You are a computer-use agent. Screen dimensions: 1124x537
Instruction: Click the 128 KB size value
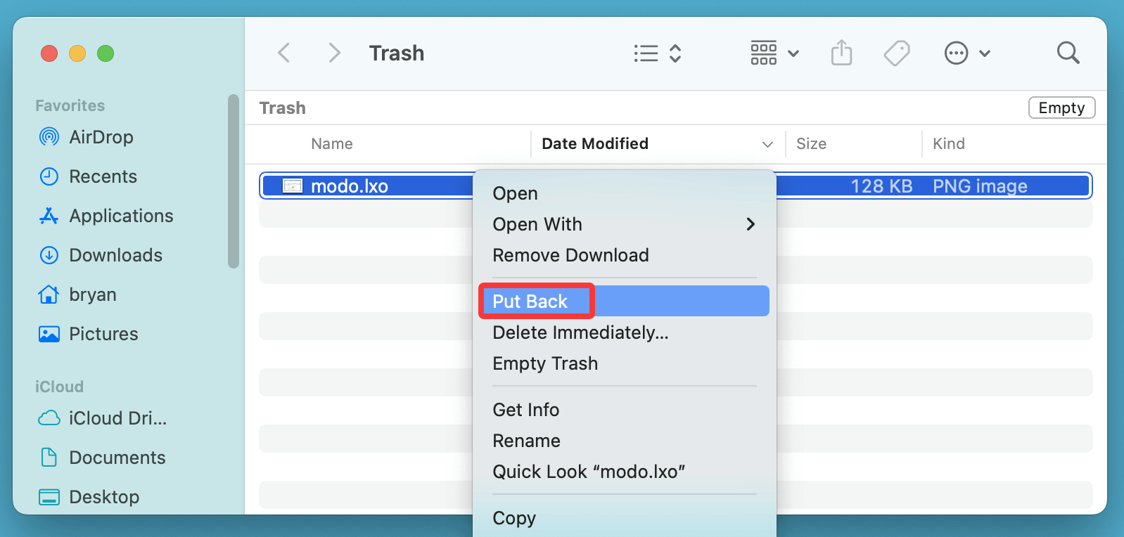click(881, 186)
